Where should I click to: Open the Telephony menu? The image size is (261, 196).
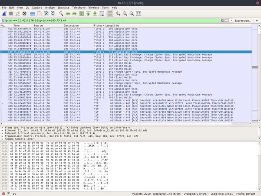click(79, 7)
